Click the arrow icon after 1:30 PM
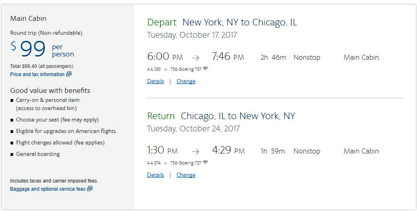417x212 pixels. (196, 151)
